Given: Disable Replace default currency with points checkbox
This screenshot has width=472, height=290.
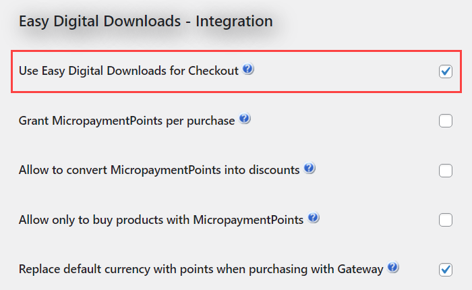Looking at the screenshot, I should pos(446,270).
